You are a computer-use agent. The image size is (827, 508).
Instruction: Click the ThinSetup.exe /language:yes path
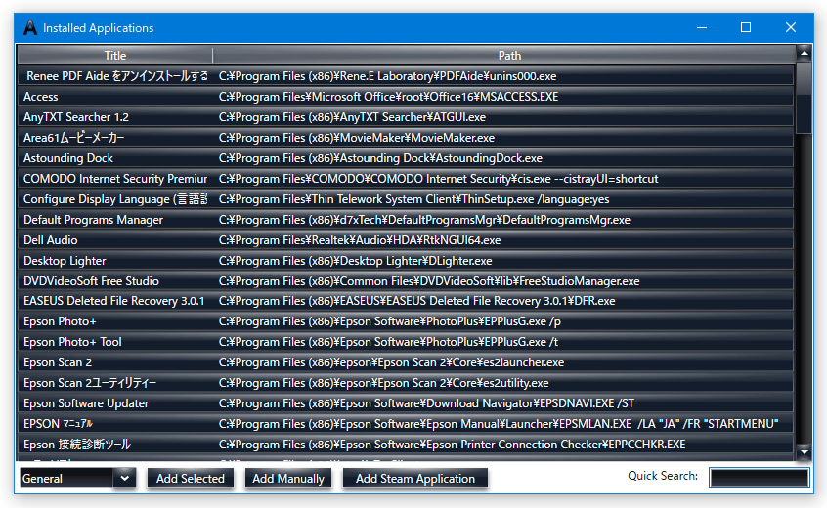coord(413,199)
